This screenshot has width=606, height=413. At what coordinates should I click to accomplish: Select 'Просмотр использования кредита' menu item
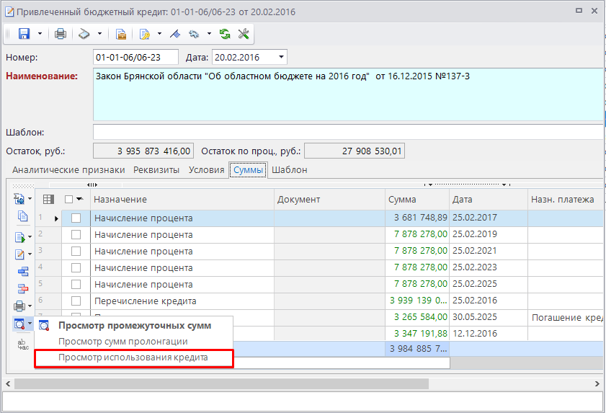(133, 358)
